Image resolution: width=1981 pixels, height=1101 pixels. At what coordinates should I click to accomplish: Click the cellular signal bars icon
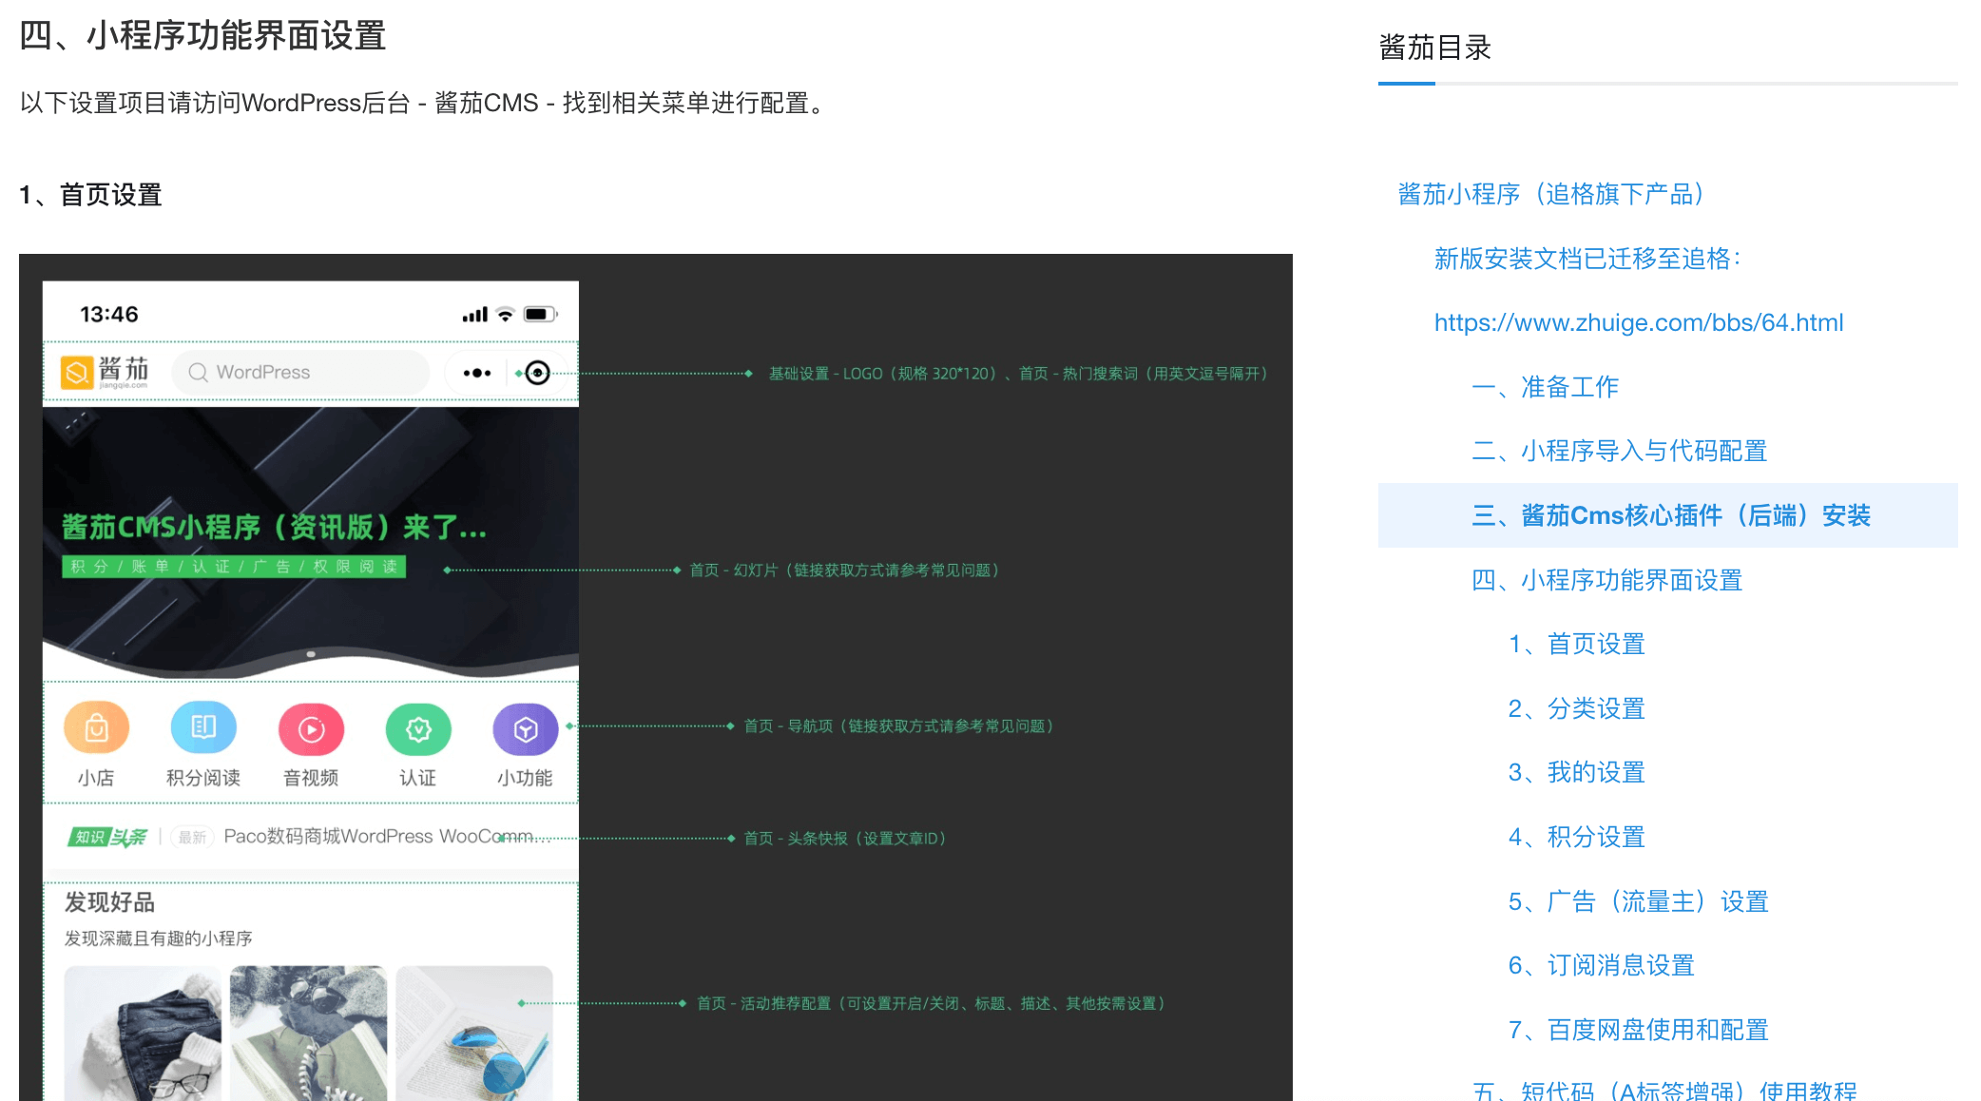pyautogui.click(x=475, y=314)
